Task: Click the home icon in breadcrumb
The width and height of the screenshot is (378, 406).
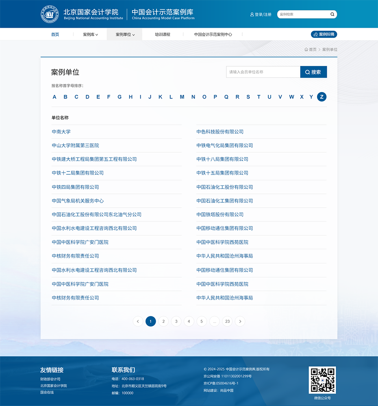Action: pos(306,49)
